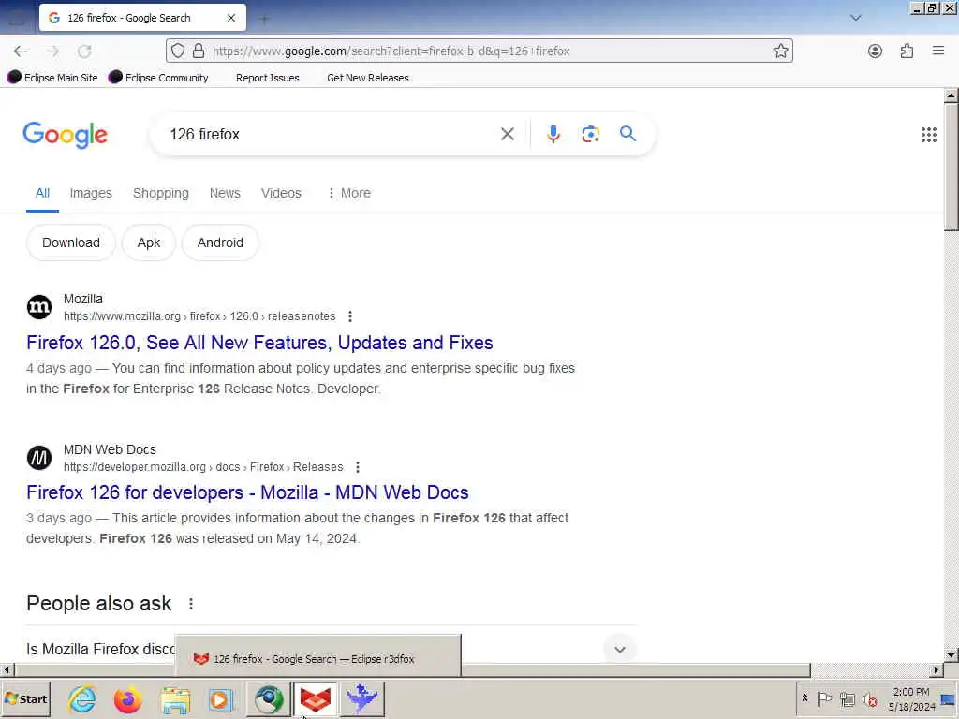Image resolution: width=959 pixels, height=719 pixels.
Task: Open the file explorer taskbar icon
Action: coord(175,698)
